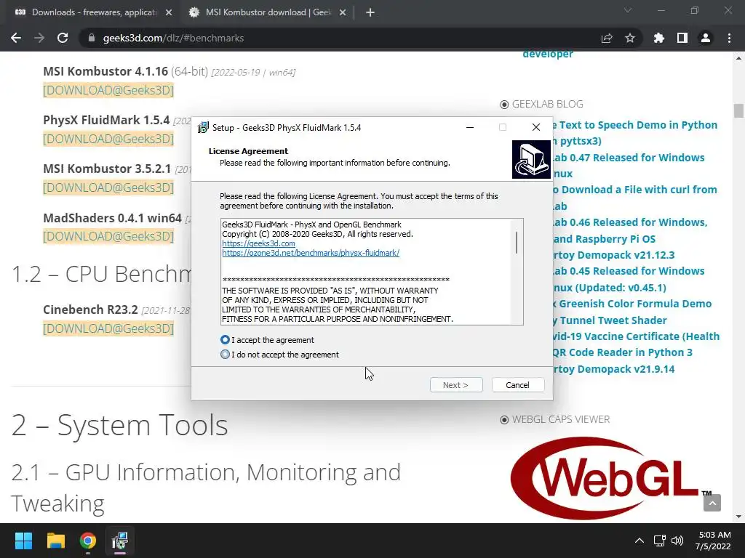Cancel the FluidMark setup wizard
The height and width of the screenshot is (558, 745).
[x=518, y=385]
